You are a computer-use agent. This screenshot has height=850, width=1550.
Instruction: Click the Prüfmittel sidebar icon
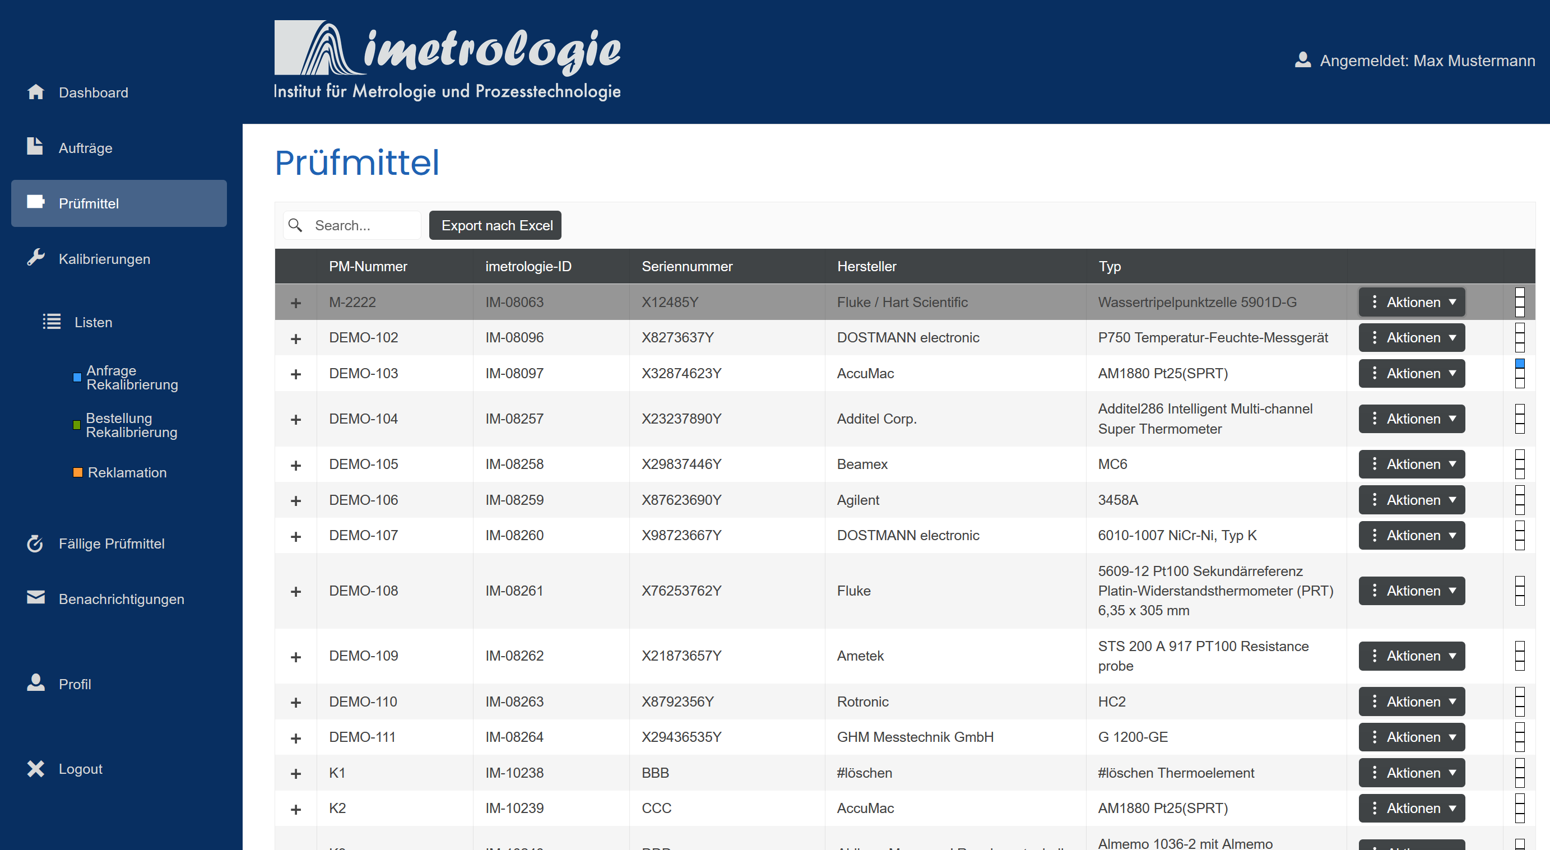35,202
